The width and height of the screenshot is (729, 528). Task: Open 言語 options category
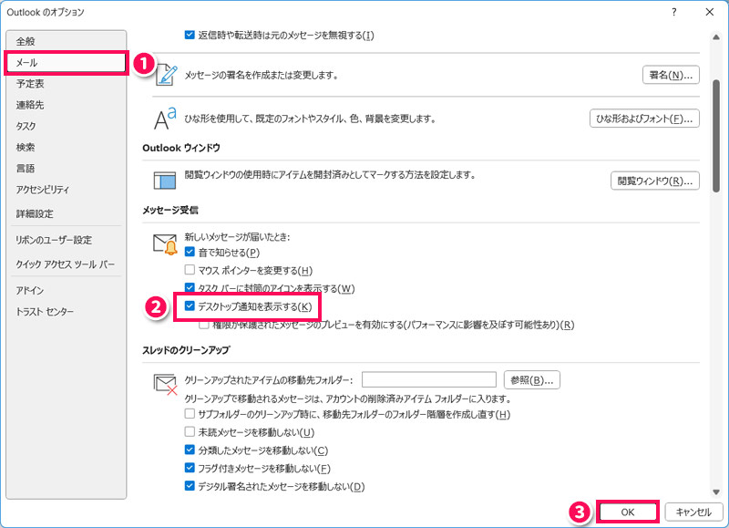[66, 169]
